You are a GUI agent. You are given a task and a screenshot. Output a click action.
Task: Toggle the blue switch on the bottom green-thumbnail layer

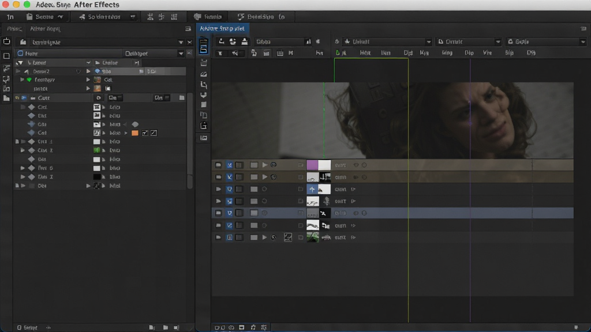pyautogui.click(x=229, y=237)
